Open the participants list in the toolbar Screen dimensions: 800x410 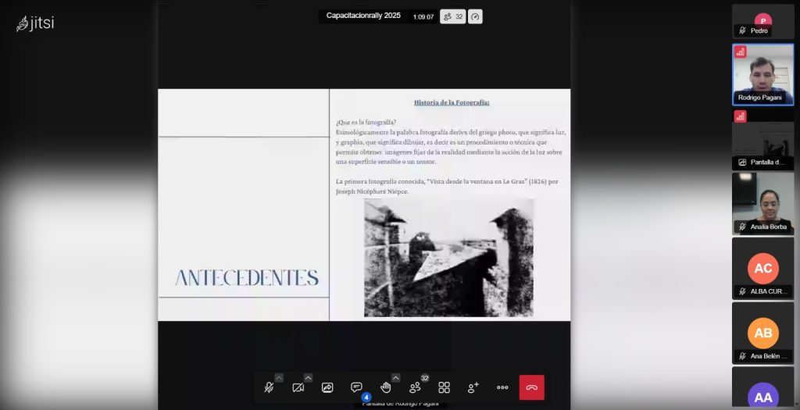415,387
